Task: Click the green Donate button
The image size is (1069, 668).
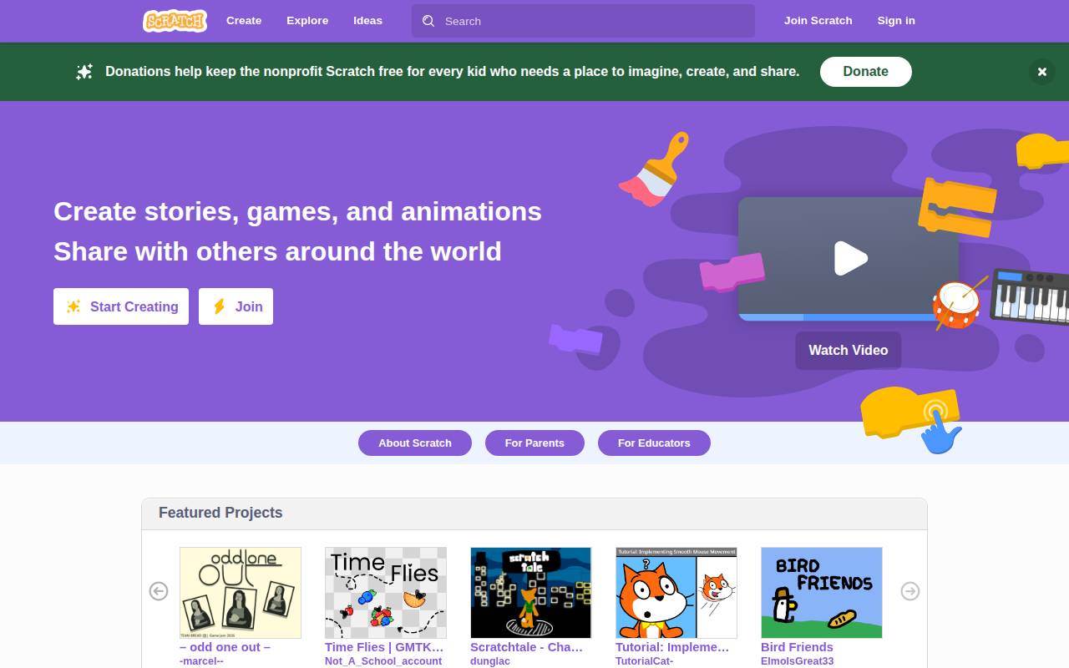Action: coord(866,72)
